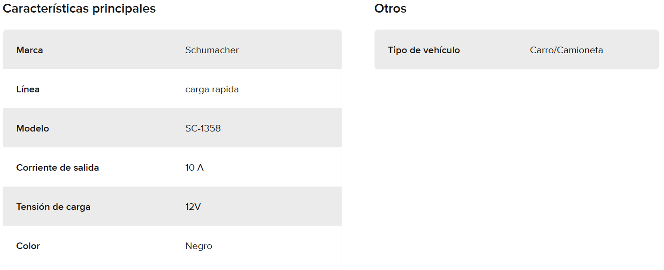This screenshot has width=664, height=270.
Task: Click the Otros section heading
Action: pos(390,8)
